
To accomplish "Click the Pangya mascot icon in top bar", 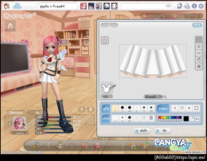I will tap(6, 6).
